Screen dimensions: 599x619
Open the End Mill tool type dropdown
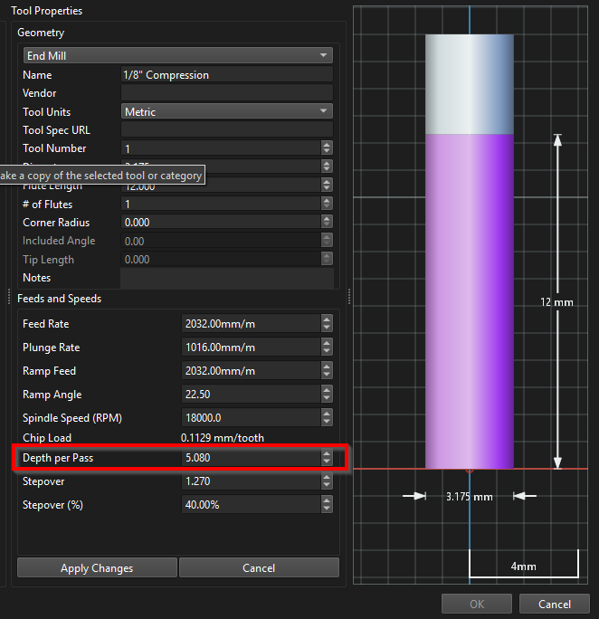[177, 55]
